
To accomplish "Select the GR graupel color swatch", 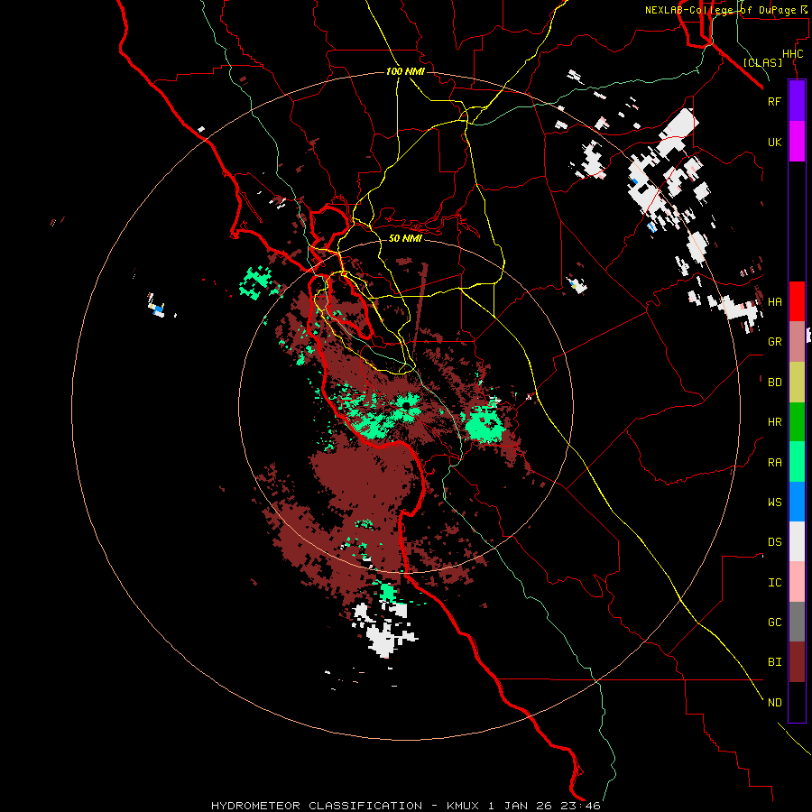I will pos(797,342).
